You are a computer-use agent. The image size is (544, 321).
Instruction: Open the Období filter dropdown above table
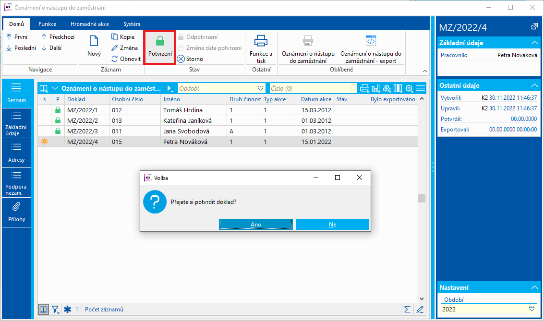click(x=261, y=88)
